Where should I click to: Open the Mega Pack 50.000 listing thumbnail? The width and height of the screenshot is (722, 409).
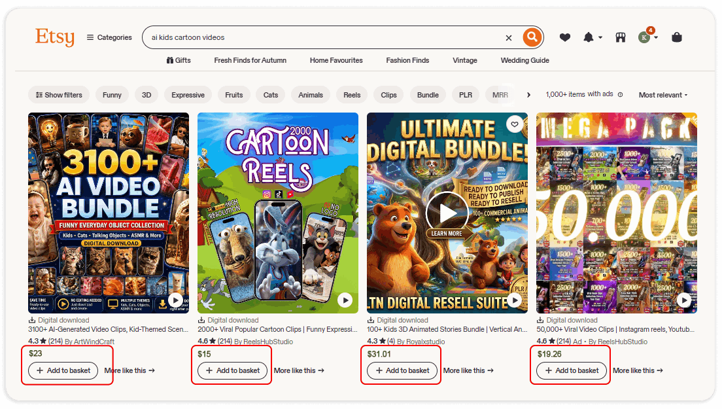pos(617,213)
